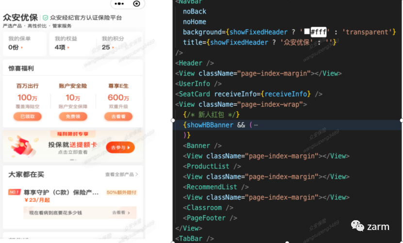
Task: Click the 惊喜福利 section heading
Action: [x=21, y=68]
